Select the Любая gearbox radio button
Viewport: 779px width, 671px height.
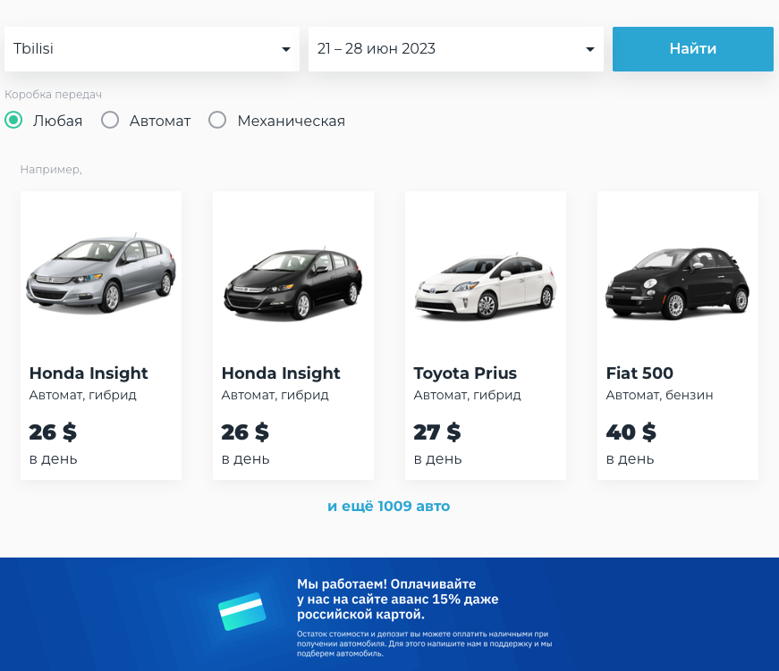click(x=13, y=120)
